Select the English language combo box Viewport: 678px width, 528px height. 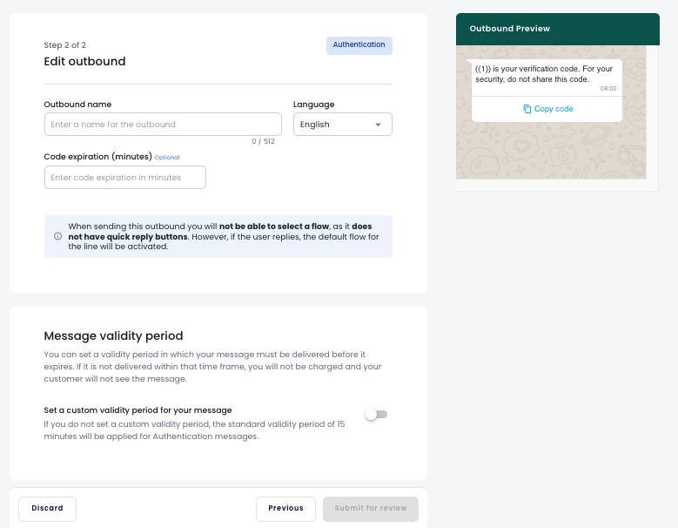coord(334,125)
